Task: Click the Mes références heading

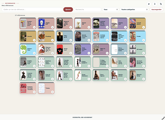Action: 8,6
